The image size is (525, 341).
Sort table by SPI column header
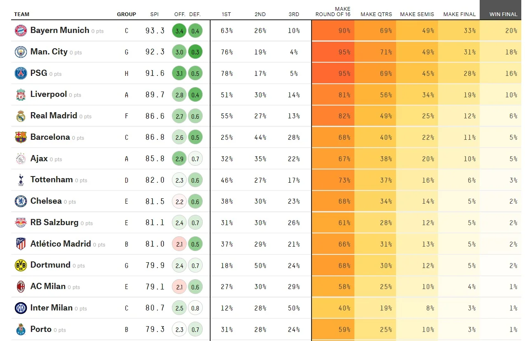[154, 14]
